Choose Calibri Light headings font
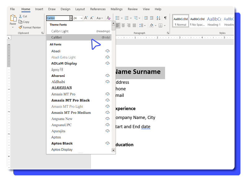248x182 pixels. [79, 31]
